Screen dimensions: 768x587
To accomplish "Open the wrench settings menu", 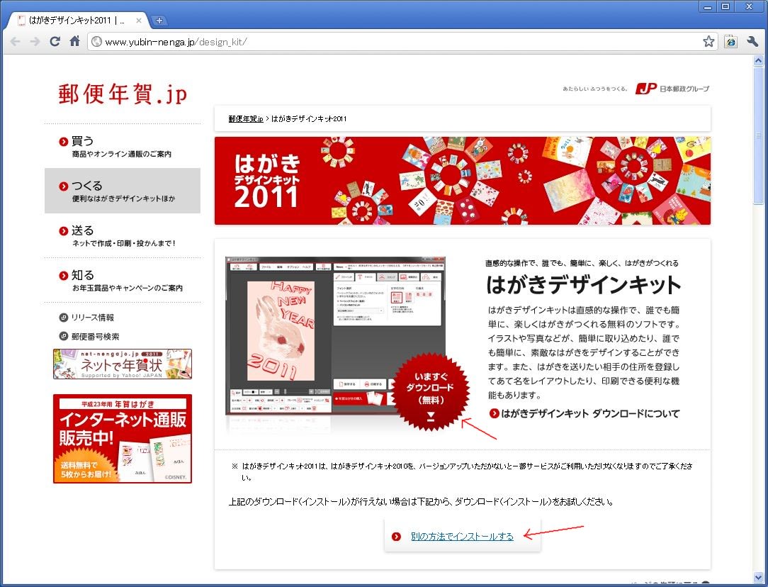I will (752, 42).
